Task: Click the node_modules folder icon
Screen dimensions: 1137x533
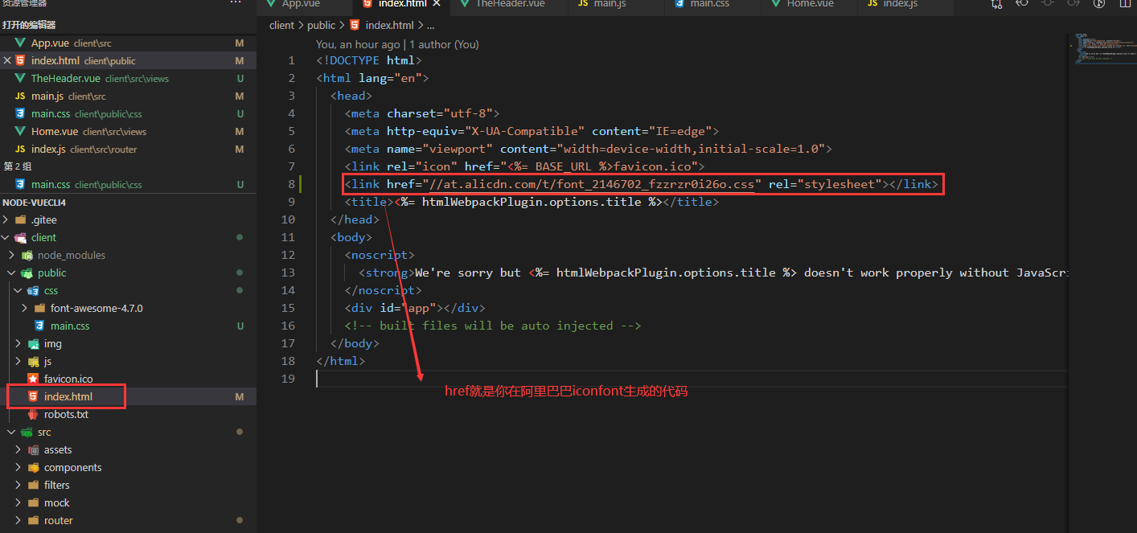Action: 27,255
